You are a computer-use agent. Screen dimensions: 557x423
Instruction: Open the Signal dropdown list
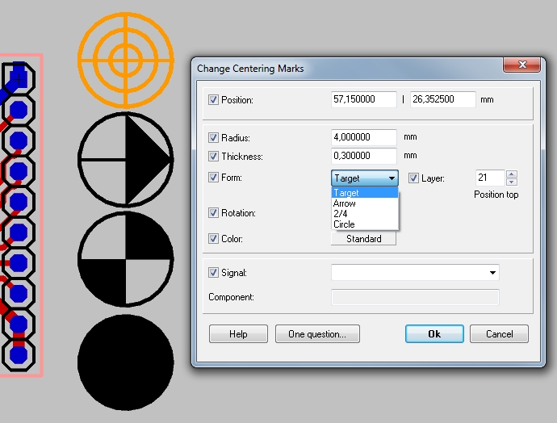(492, 274)
